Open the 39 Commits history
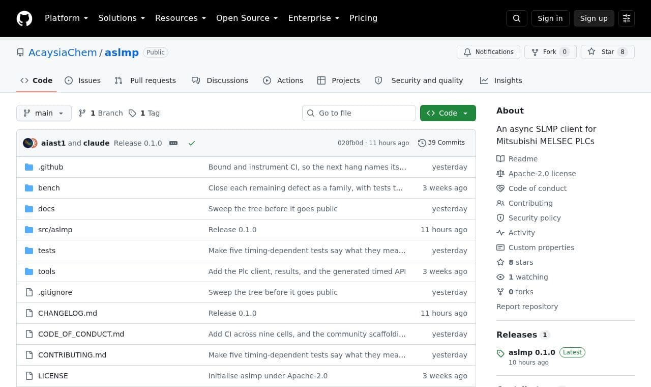This screenshot has width=651, height=387. (x=441, y=143)
